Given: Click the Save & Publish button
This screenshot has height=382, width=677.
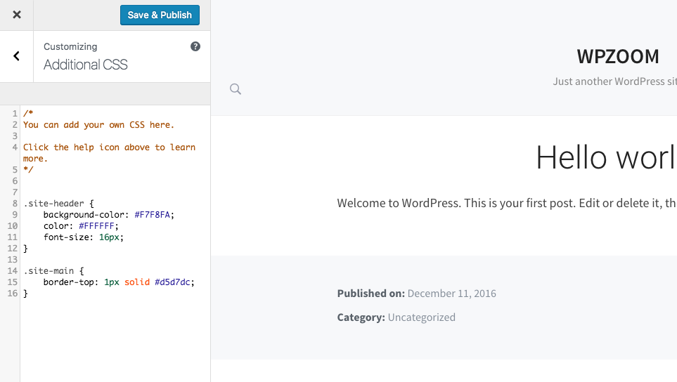Looking at the screenshot, I should point(160,15).
